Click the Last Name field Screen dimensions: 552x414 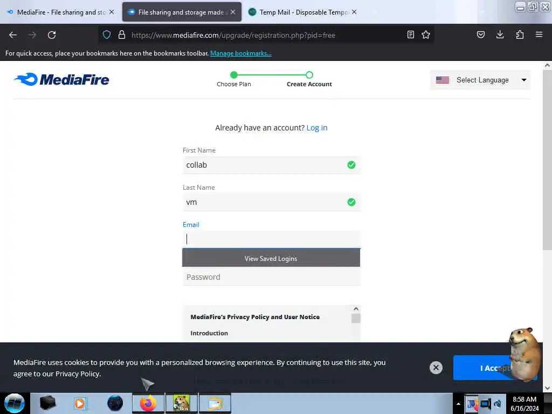point(272,202)
